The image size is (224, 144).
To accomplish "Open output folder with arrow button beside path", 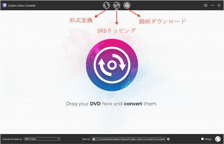I will [168, 139].
